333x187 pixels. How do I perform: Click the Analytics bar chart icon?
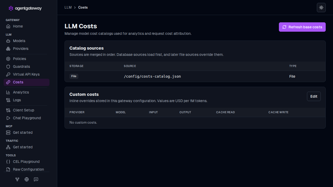point(8,92)
